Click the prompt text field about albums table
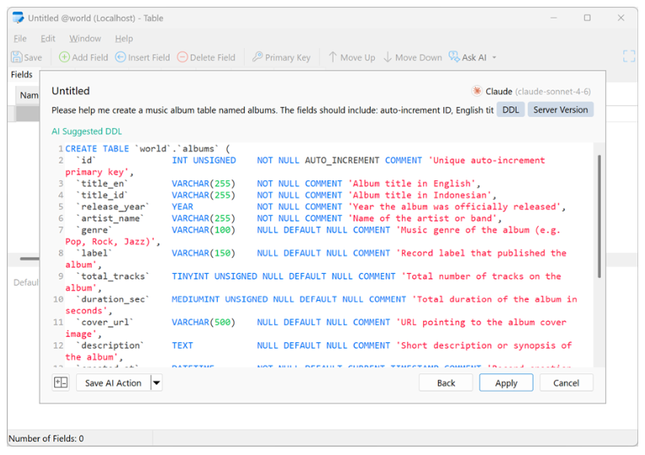This screenshot has height=455, width=645. [x=272, y=110]
